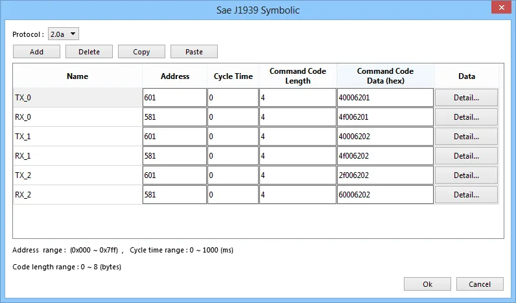This screenshot has height=303, width=516.
Task: Click the Add button
Action: [x=36, y=52]
